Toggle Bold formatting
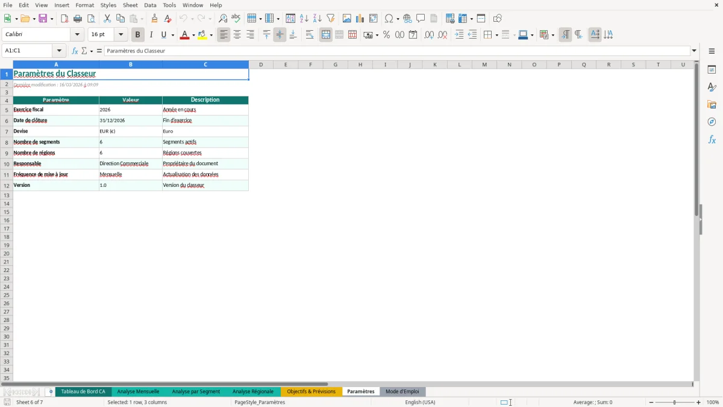Viewport: 723px width, 407px height. (138, 35)
